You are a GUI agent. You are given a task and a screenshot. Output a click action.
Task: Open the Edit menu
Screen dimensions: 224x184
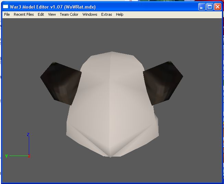coord(41,14)
